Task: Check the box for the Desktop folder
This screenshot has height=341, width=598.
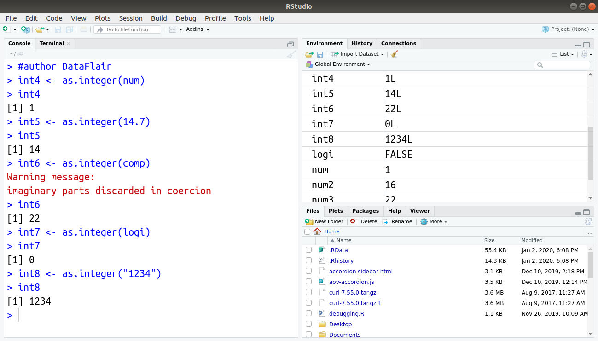Action: pos(308,324)
